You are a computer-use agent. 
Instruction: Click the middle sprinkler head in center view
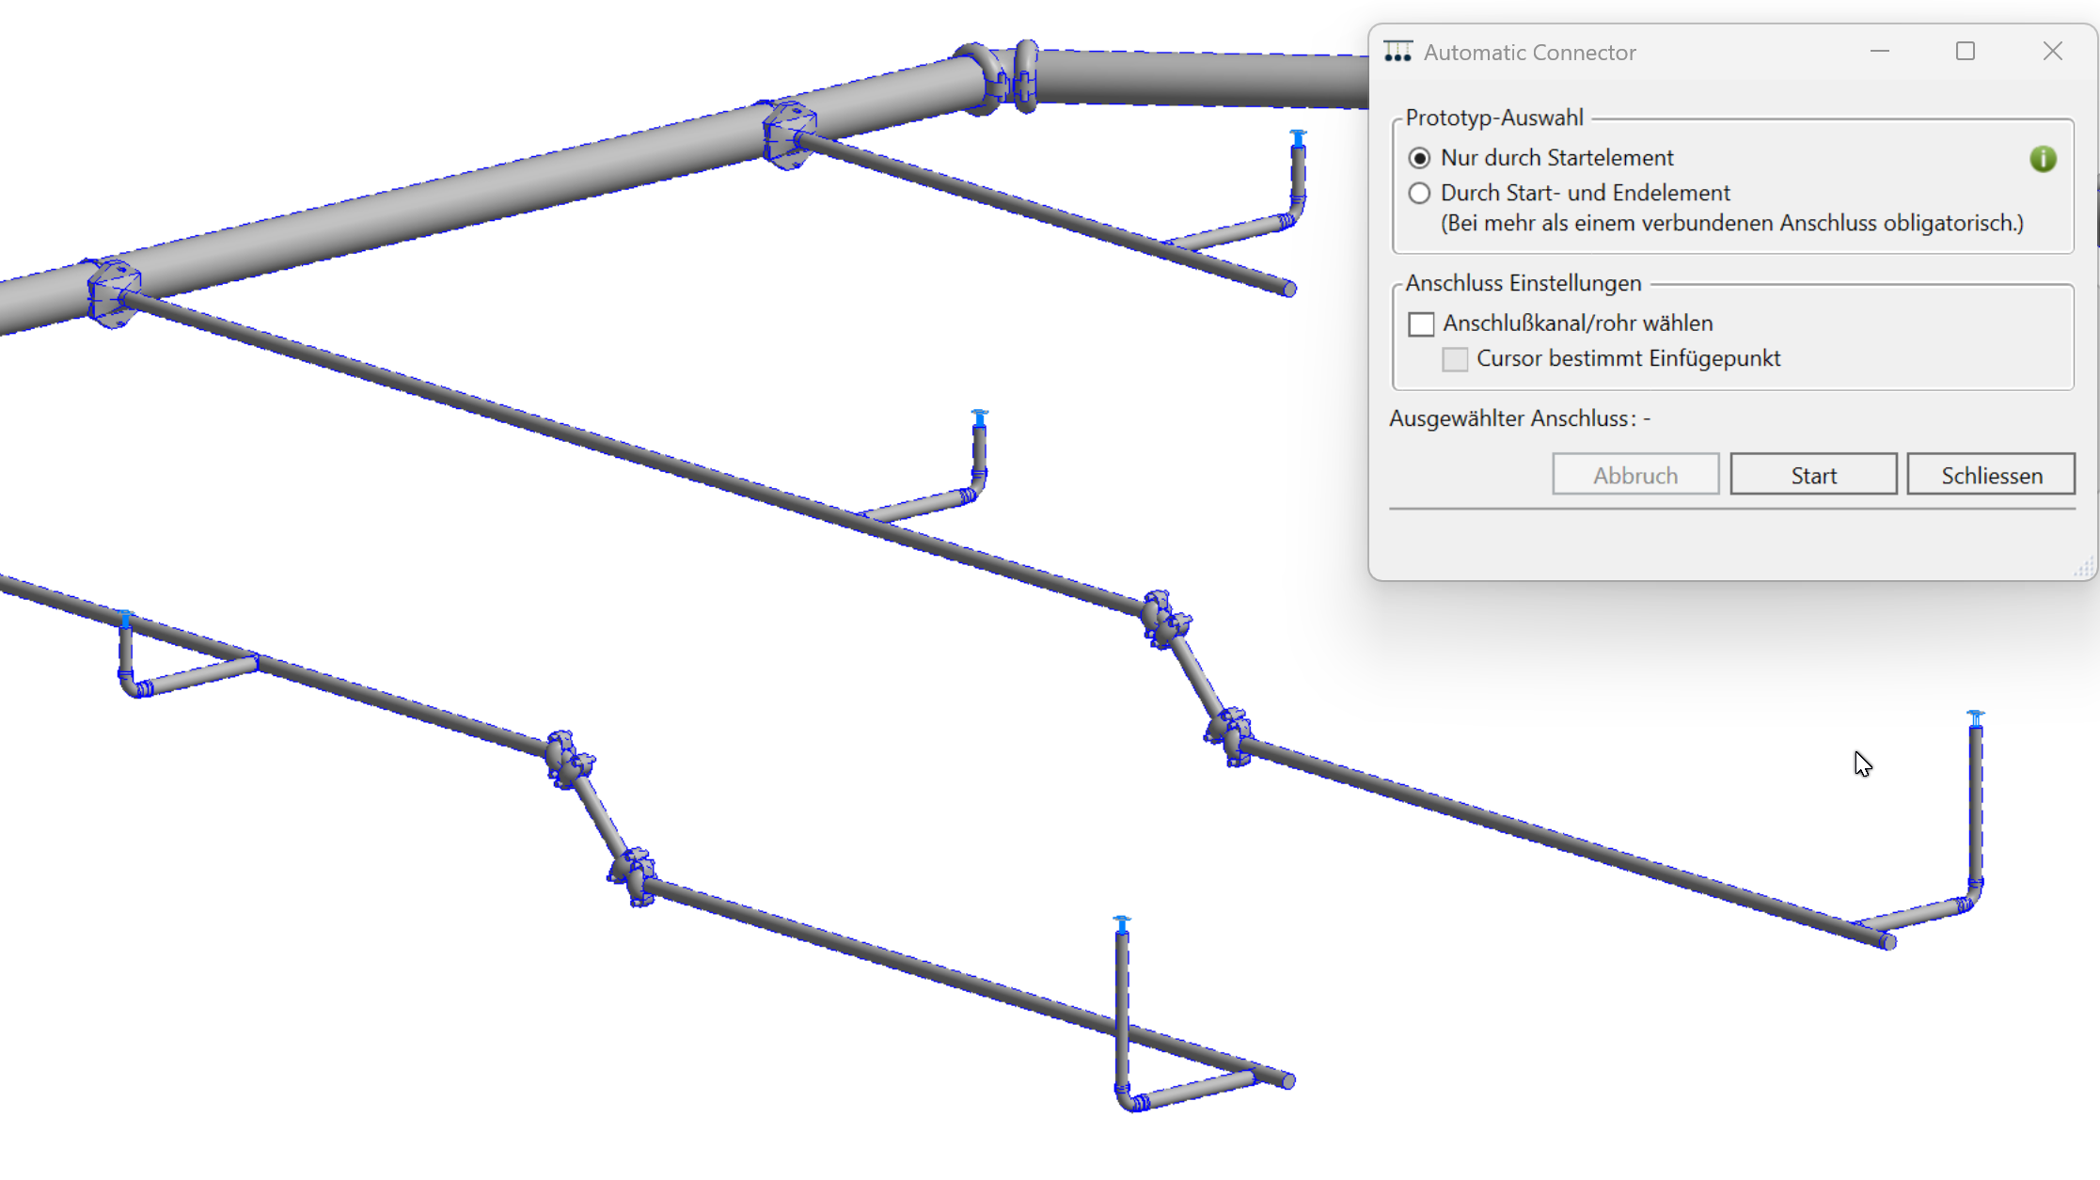coord(979,417)
